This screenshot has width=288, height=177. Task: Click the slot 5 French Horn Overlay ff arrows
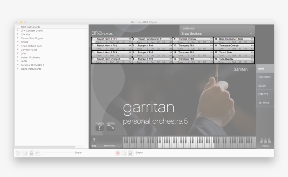(x=171, y=39)
